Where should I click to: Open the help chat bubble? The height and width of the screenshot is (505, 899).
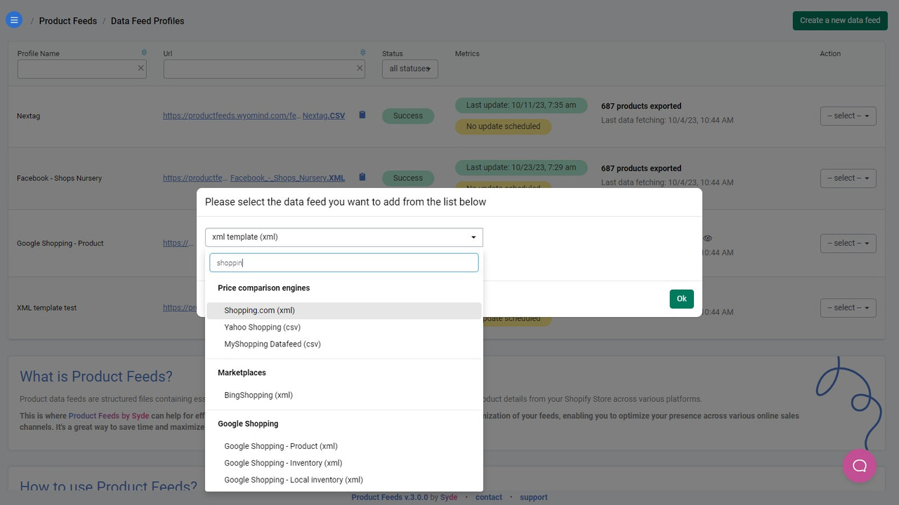point(859,465)
